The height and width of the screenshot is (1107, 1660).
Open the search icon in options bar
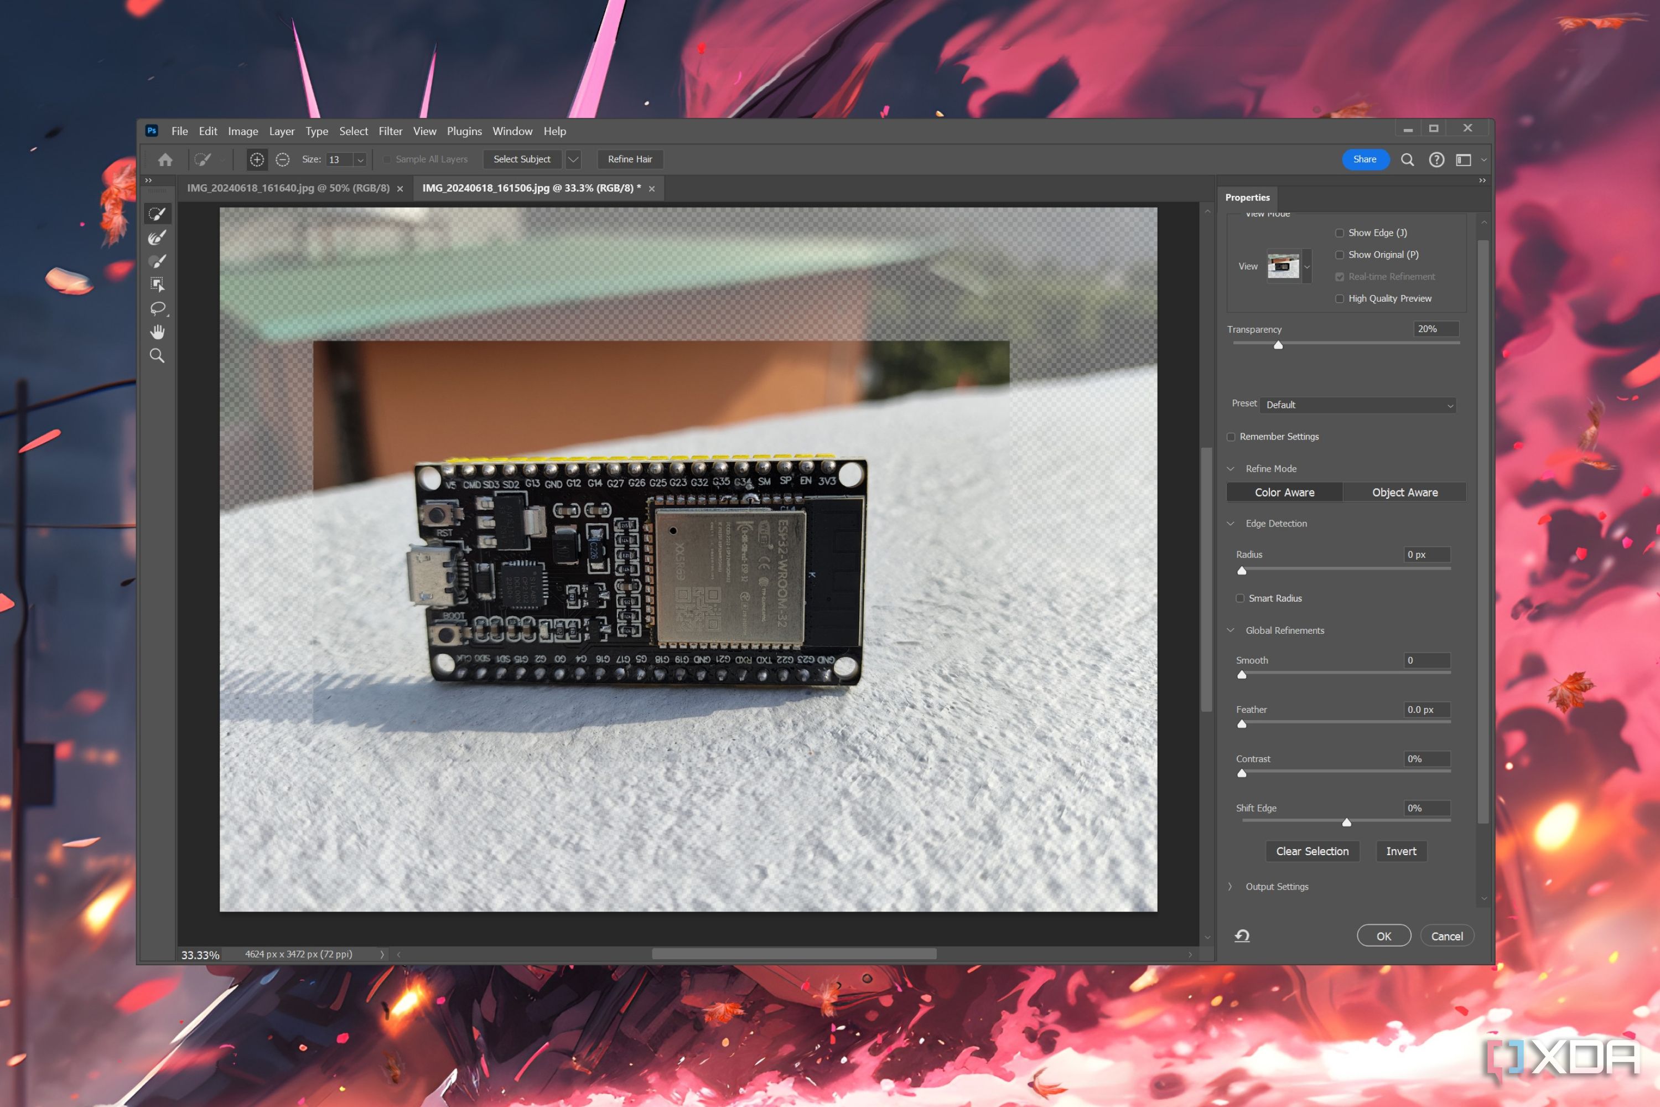coord(1407,159)
